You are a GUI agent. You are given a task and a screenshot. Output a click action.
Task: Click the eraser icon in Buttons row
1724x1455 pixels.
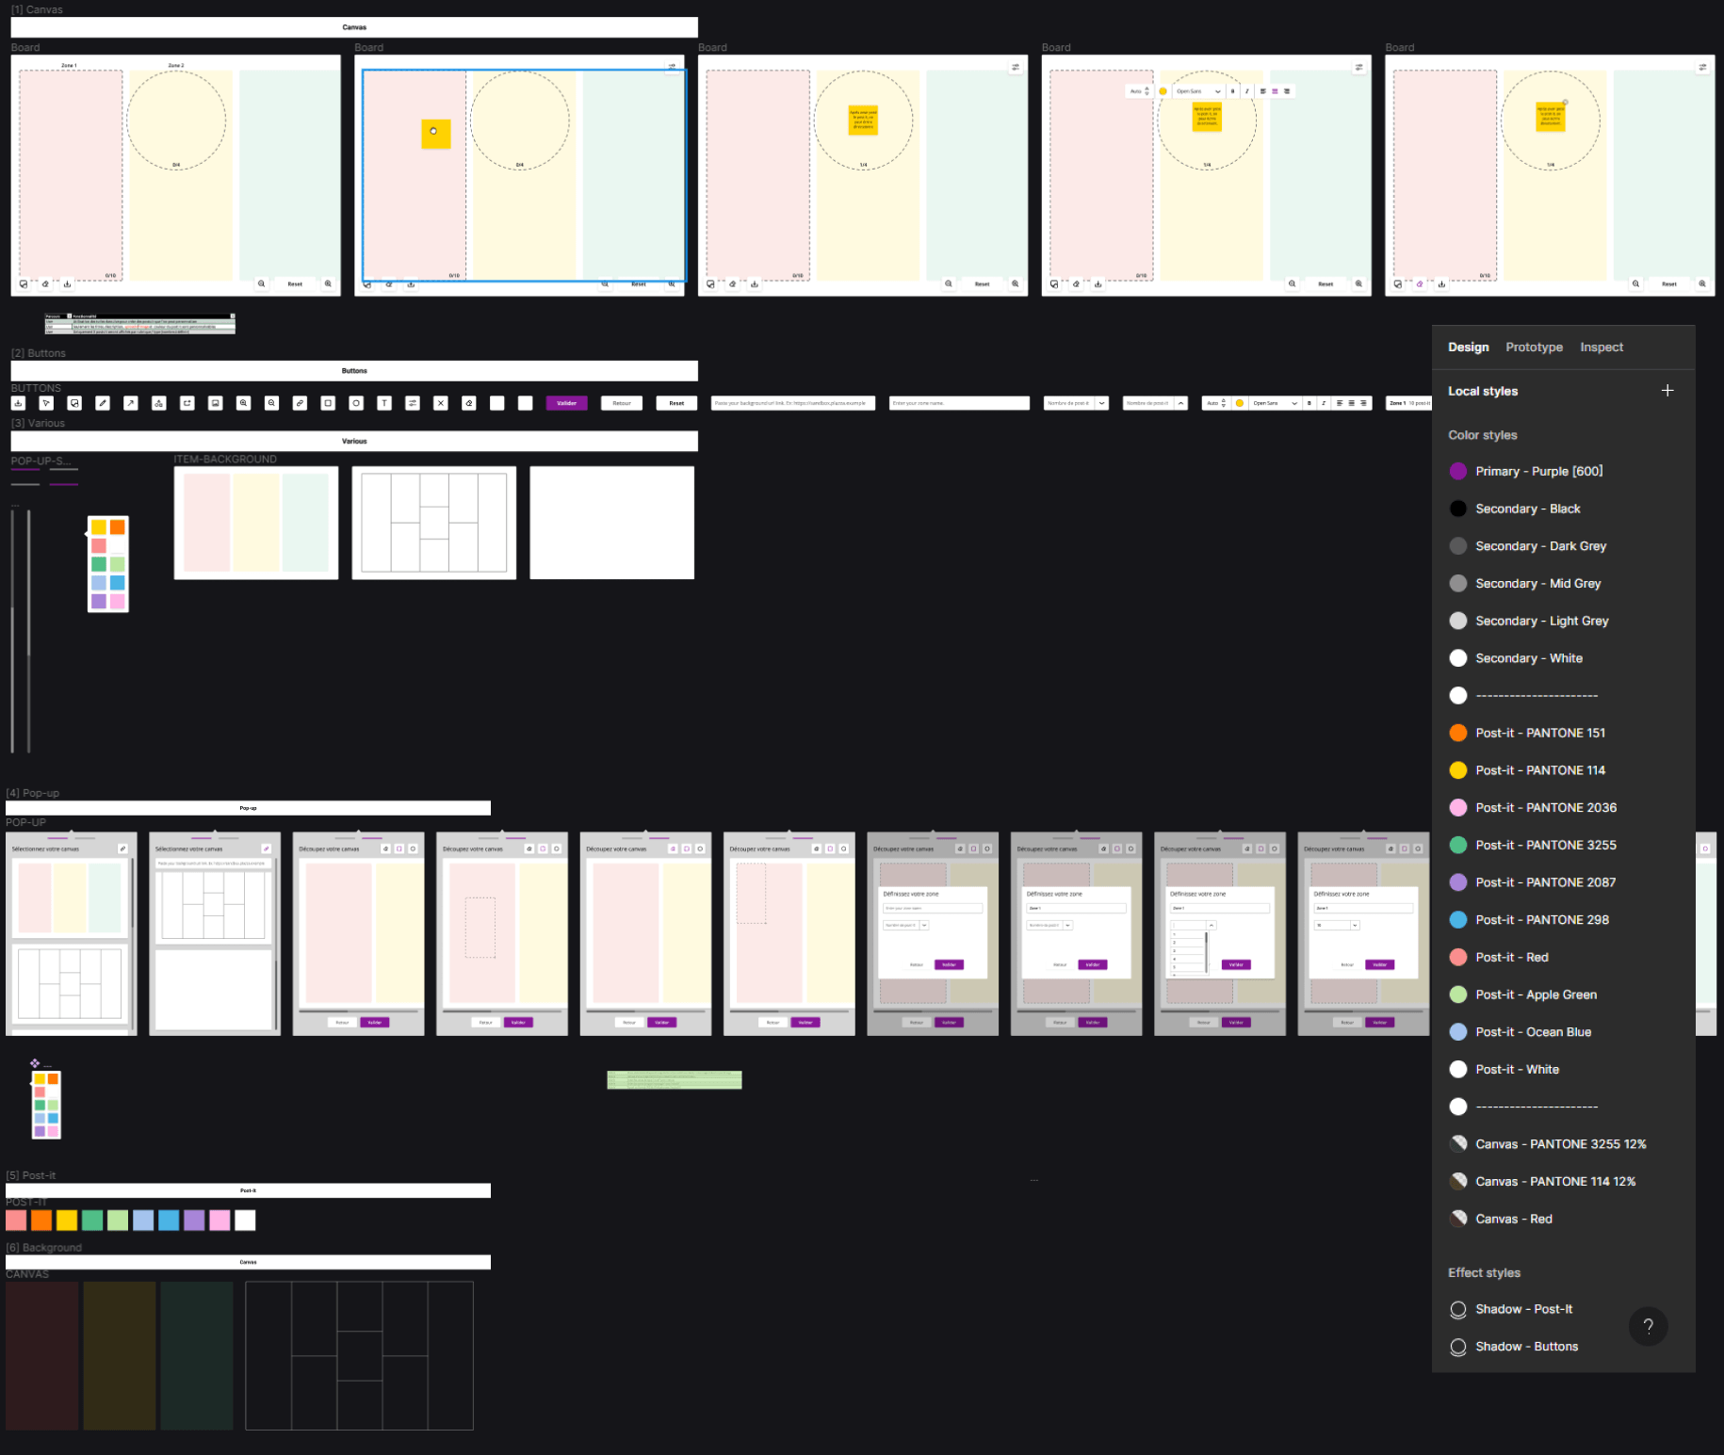click(468, 403)
